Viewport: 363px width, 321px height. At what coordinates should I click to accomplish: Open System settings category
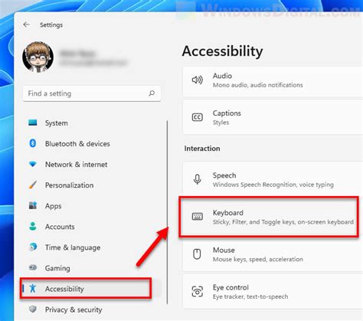coord(92,123)
